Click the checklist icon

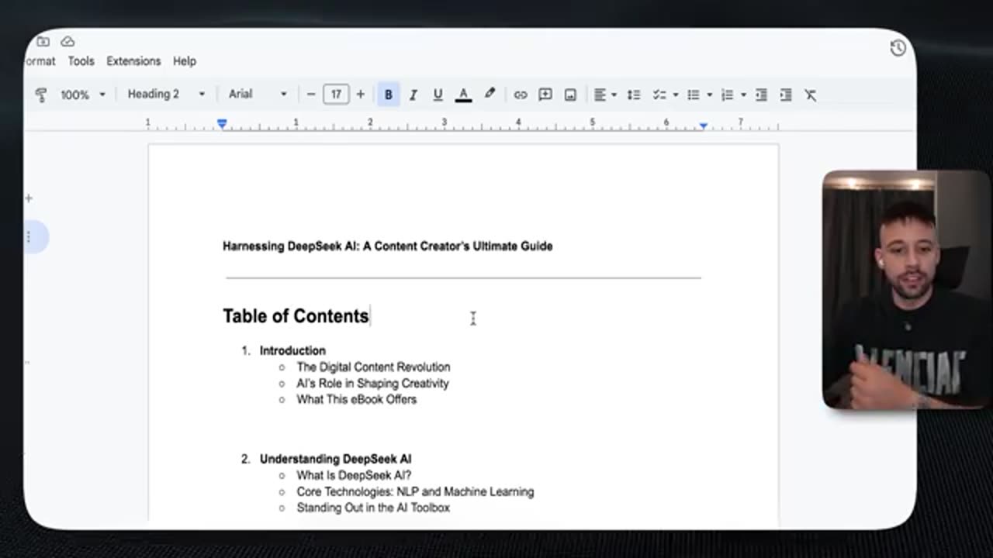(x=659, y=95)
